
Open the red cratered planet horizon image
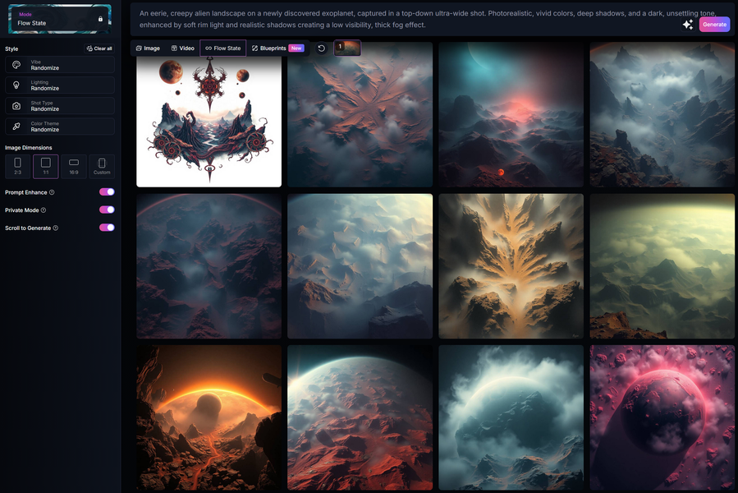click(360, 417)
